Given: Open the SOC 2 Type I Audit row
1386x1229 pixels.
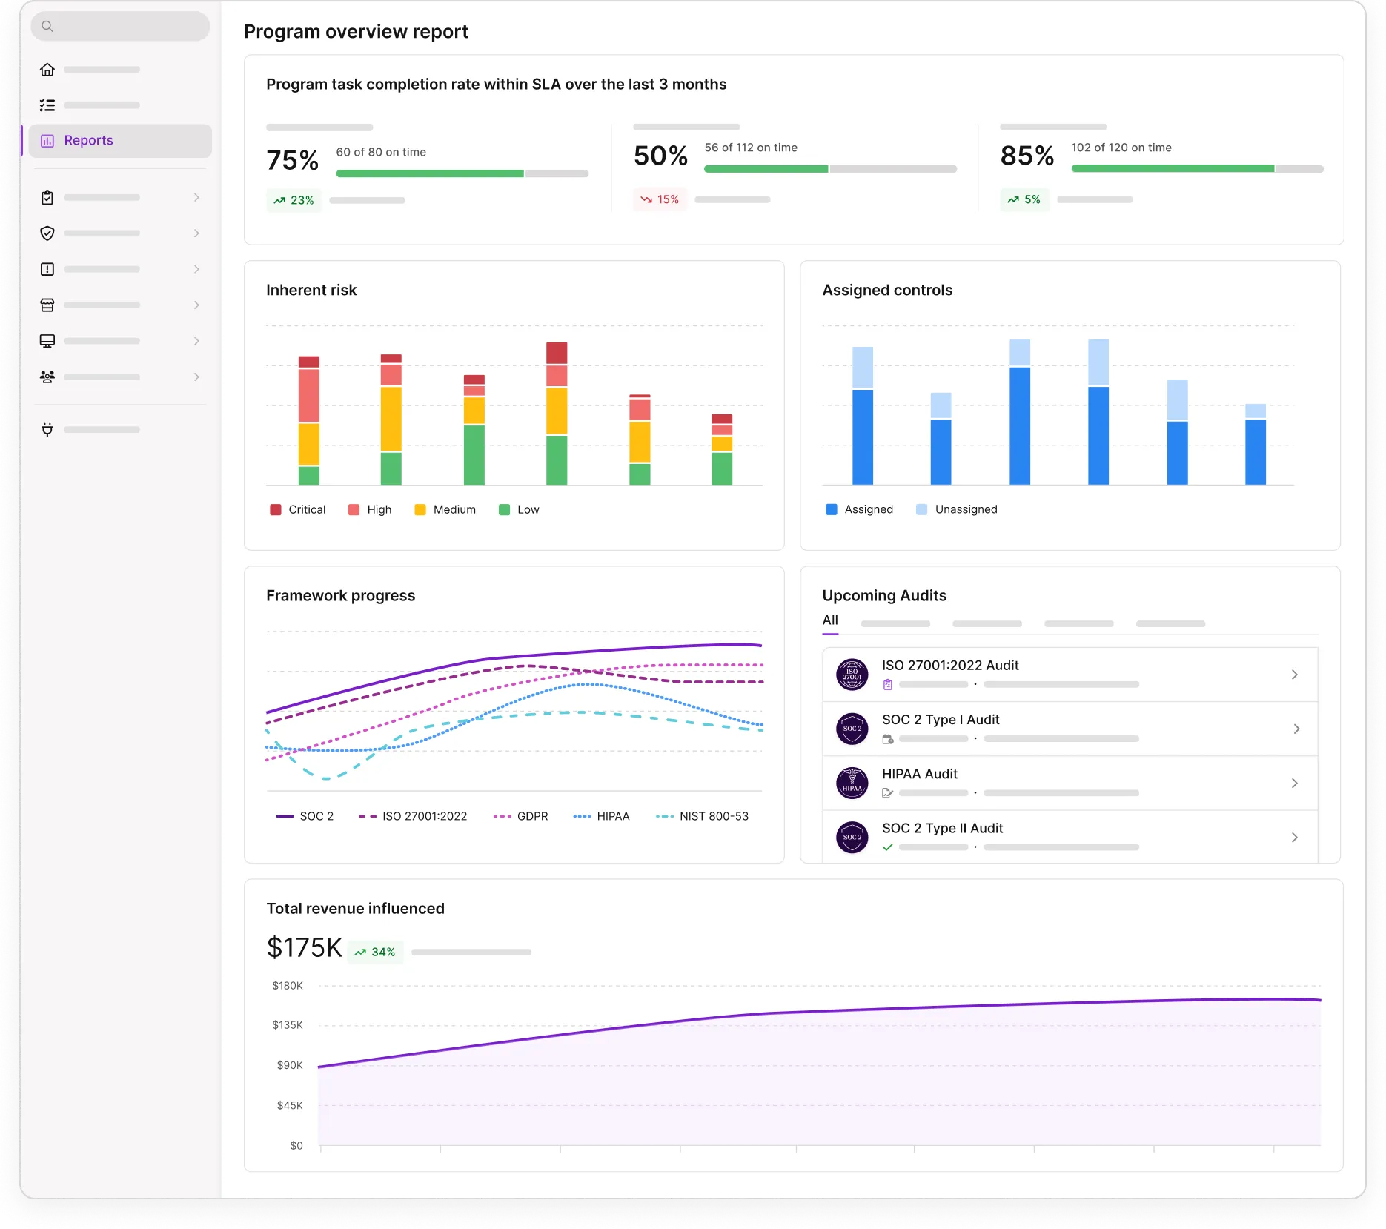Looking at the screenshot, I should coord(1070,729).
